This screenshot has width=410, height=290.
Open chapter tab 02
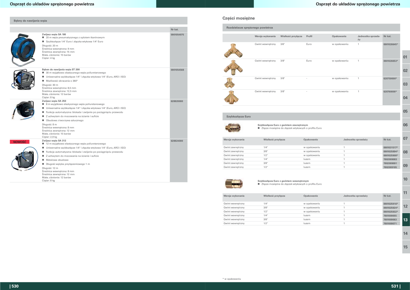406,71
